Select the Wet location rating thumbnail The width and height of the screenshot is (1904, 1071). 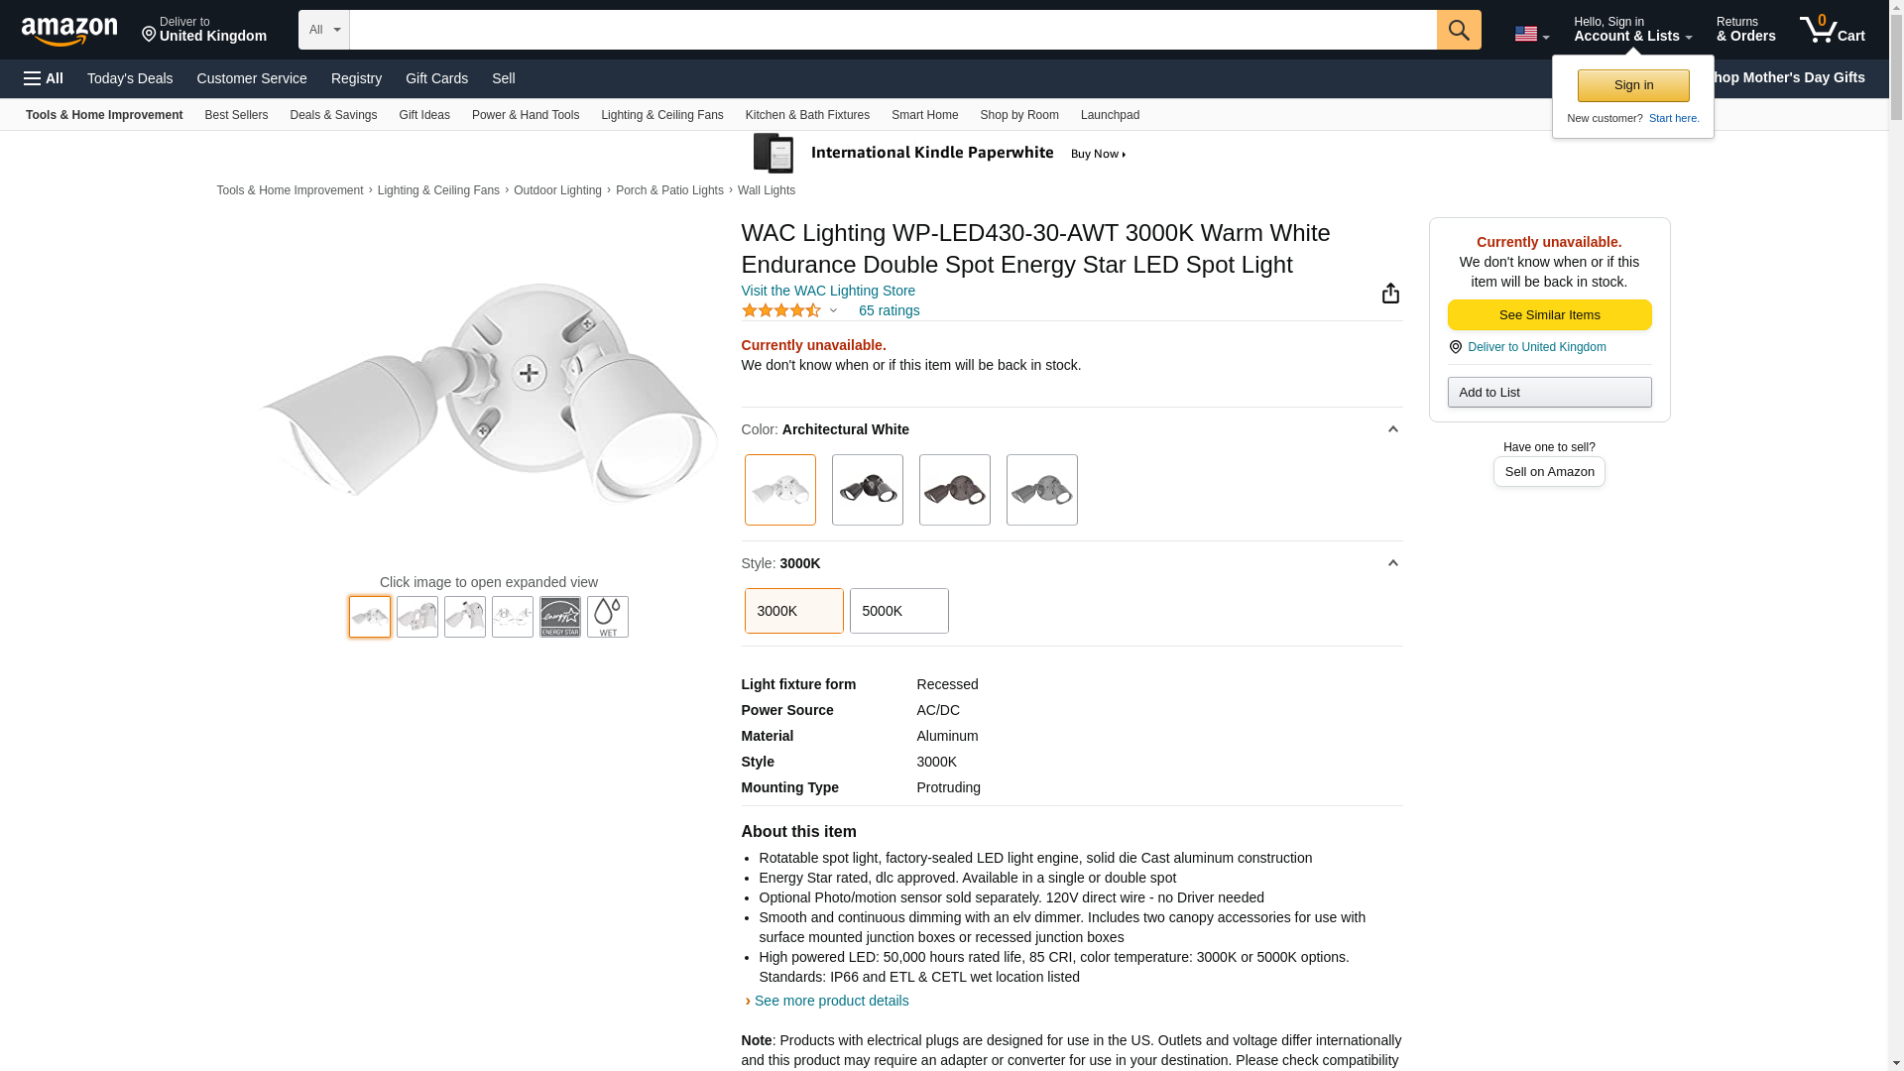click(x=607, y=617)
